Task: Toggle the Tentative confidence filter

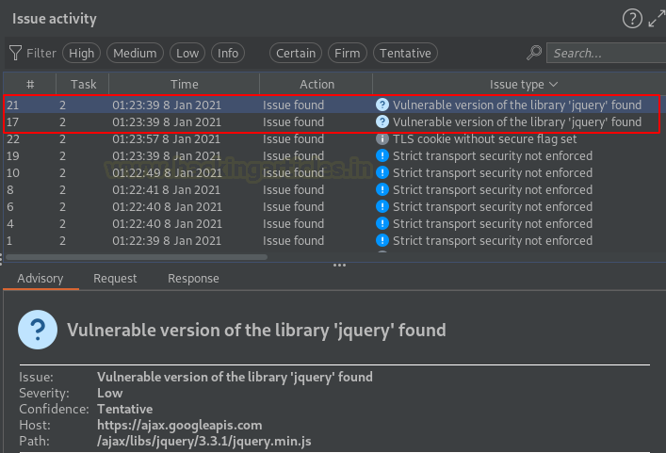Action: 405,53
